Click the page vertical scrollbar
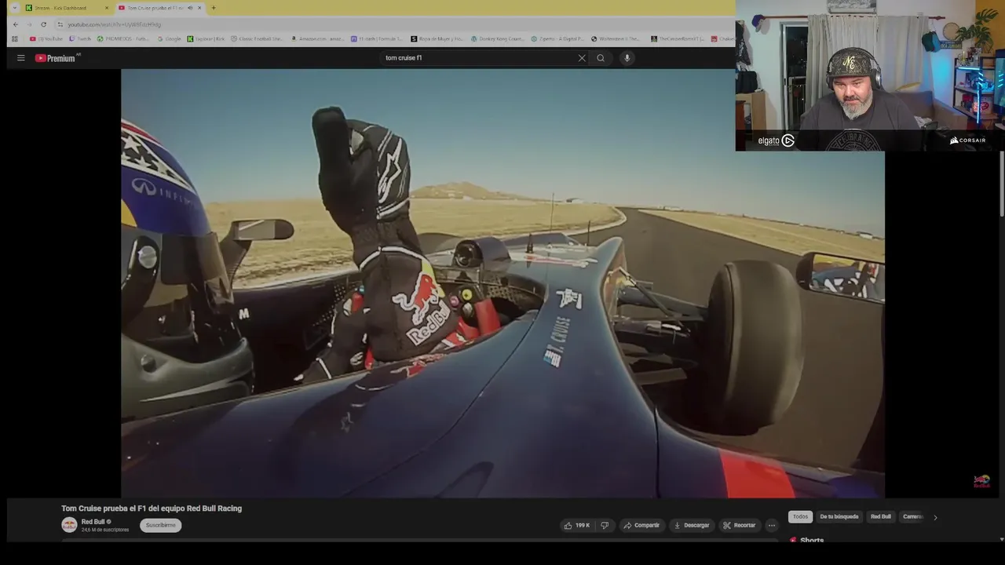 click(1001, 184)
